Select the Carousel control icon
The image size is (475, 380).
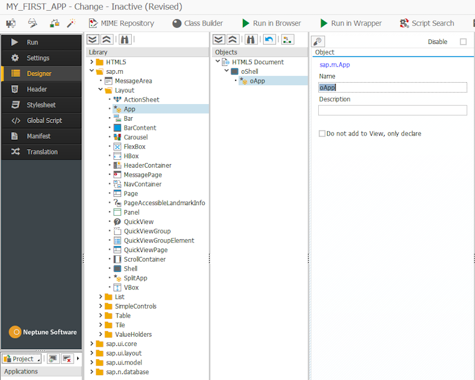(117, 137)
